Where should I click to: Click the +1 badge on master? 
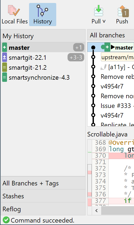79,47
